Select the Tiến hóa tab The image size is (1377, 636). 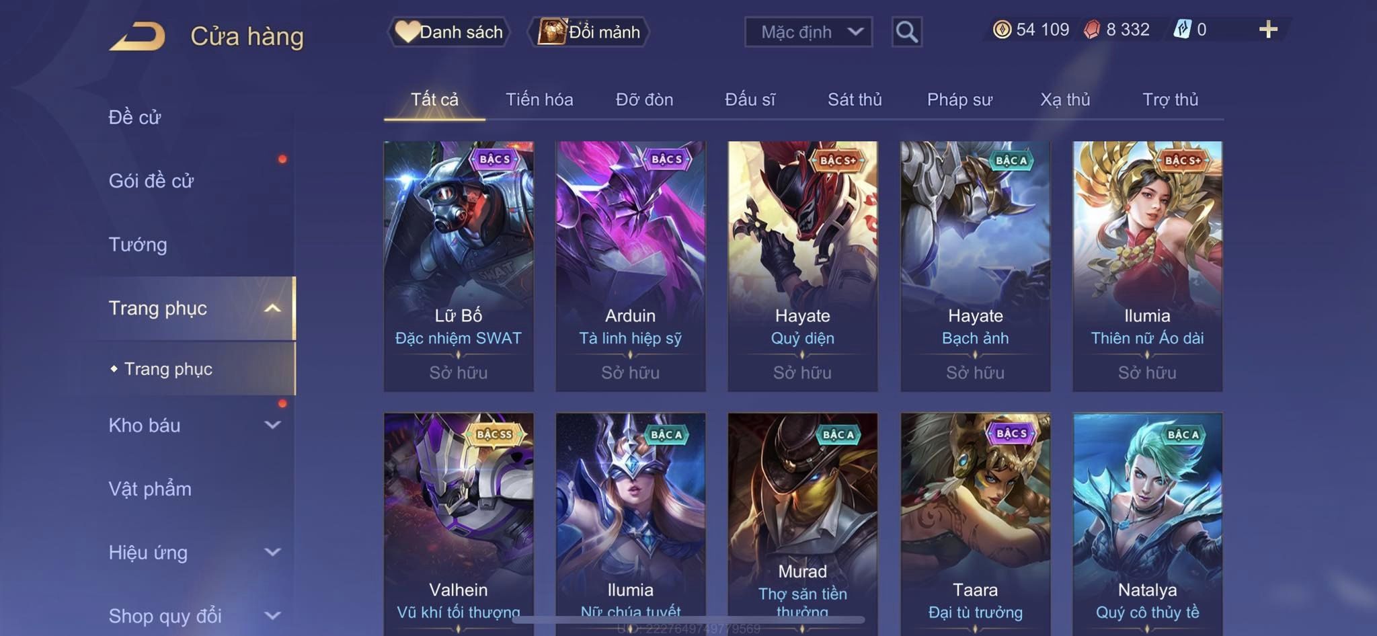[x=539, y=100]
